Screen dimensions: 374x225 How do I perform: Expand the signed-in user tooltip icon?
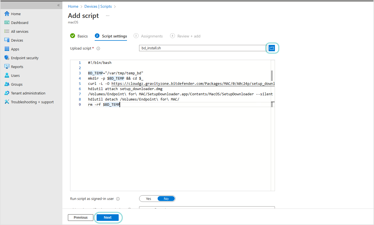coord(118,199)
